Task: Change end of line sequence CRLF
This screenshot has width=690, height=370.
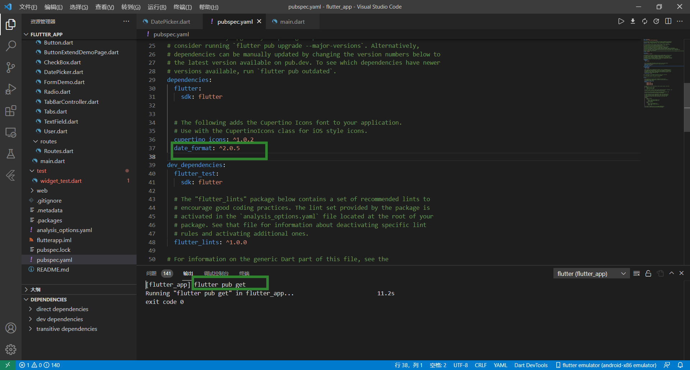Action: pyautogui.click(x=480, y=365)
